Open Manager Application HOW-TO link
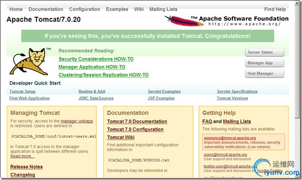This screenshot has height=180, width=302. click(x=92, y=67)
